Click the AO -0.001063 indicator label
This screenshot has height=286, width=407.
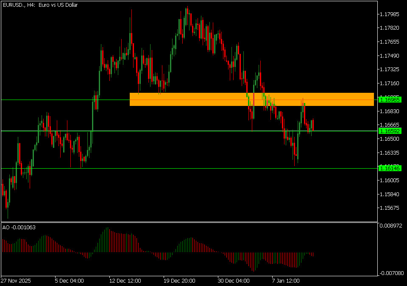19,228
